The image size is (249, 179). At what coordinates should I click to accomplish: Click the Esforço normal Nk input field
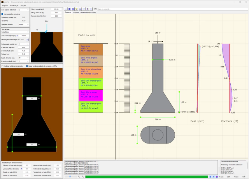[x=56, y=9]
